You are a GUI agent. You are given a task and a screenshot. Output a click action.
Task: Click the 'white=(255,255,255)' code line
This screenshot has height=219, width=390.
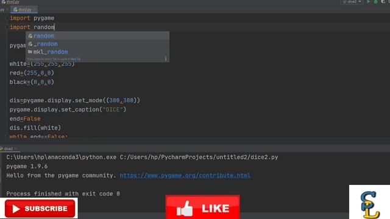point(42,64)
